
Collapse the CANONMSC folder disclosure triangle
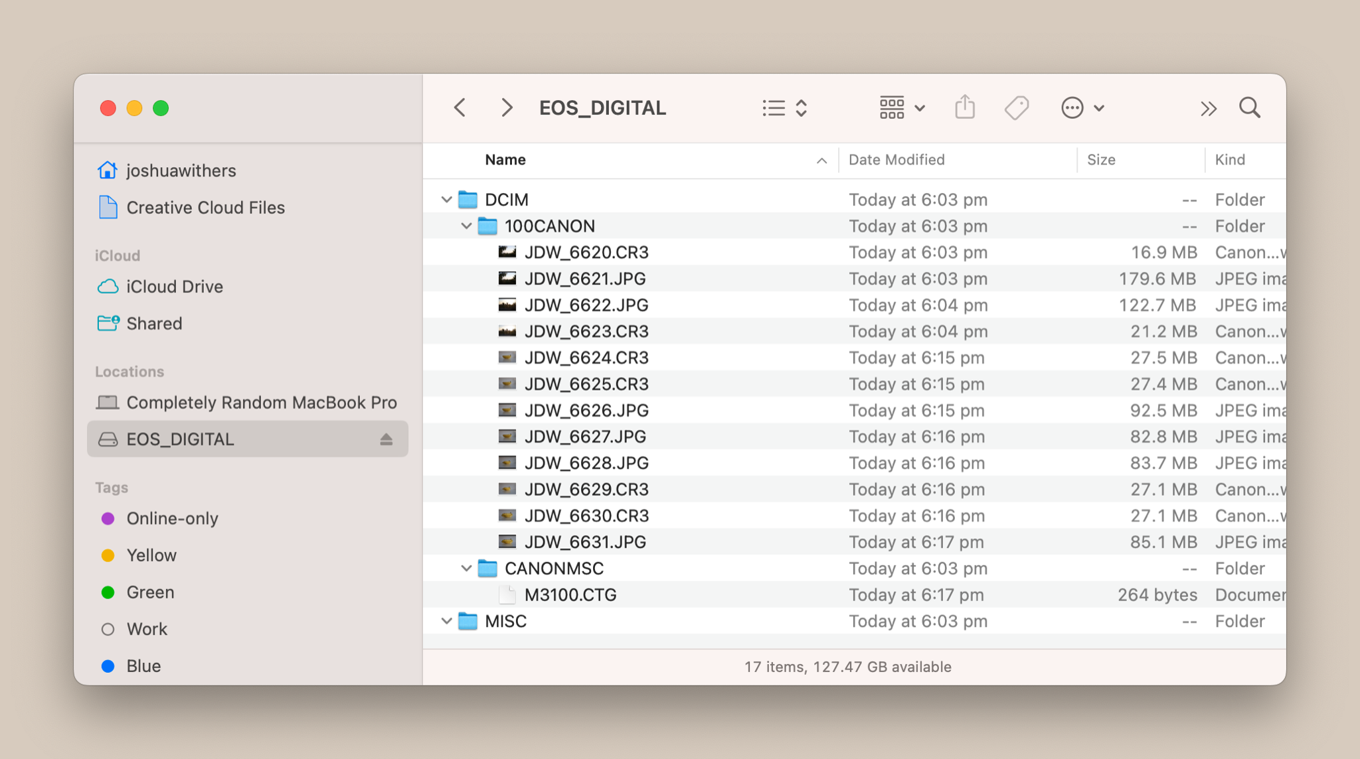click(x=466, y=569)
